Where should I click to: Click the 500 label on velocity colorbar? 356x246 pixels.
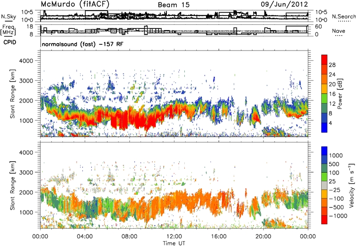(x=334, y=164)
